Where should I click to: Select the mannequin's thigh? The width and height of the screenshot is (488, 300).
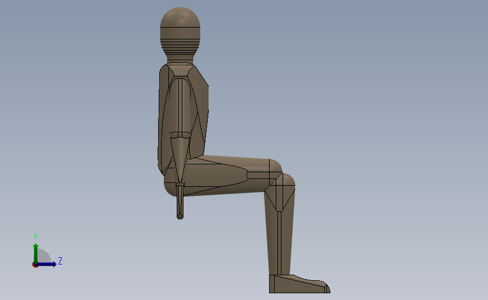224,176
